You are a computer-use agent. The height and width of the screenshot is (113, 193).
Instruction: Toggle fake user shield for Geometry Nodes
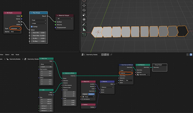coord(102,55)
